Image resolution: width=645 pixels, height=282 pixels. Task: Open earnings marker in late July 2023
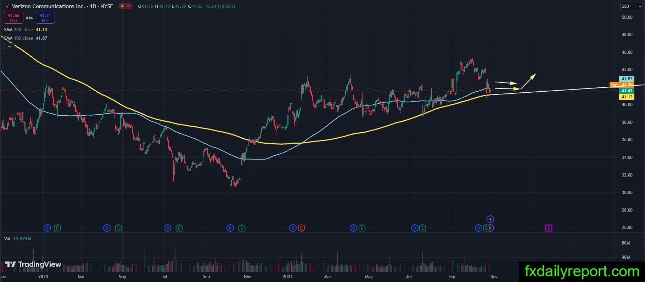(x=179, y=228)
